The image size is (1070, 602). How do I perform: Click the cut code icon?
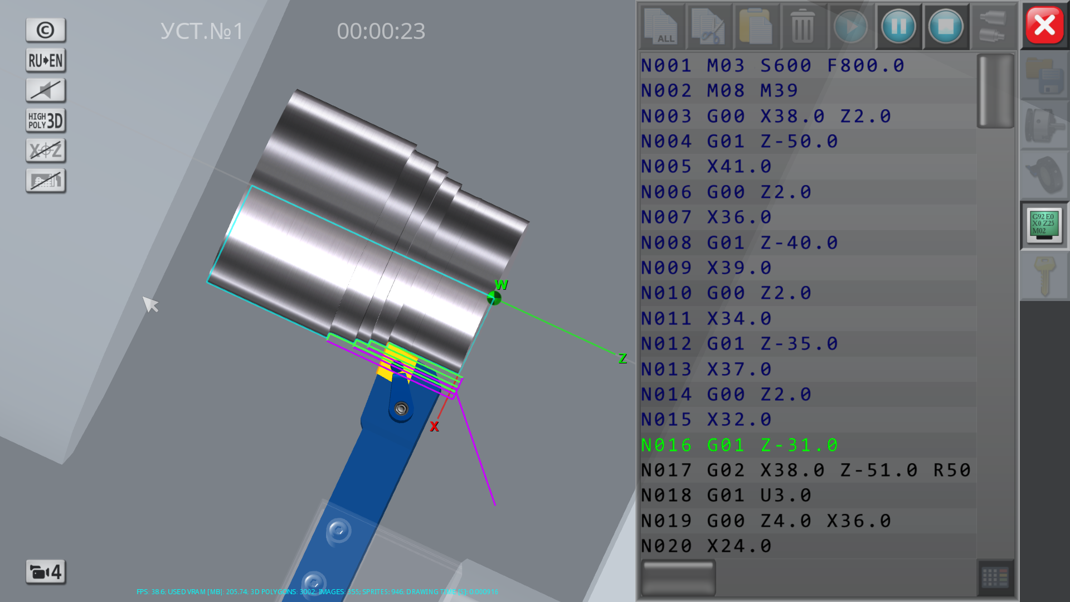pos(708,26)
